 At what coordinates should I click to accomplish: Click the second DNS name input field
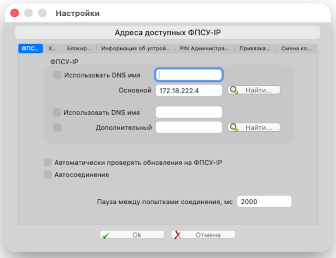[189, 112]
